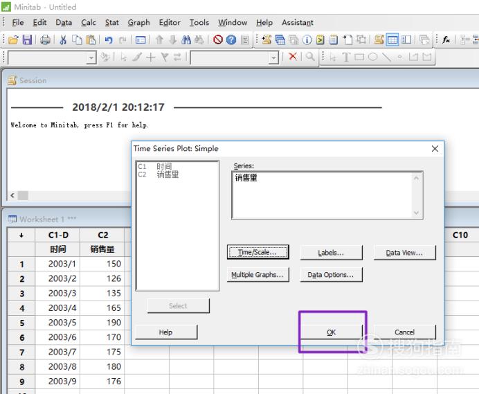Image resolution: width=479 pixels, height=394 pixels.
Task: Click the red Cancel circle icon
Action: tap(218, 39)
